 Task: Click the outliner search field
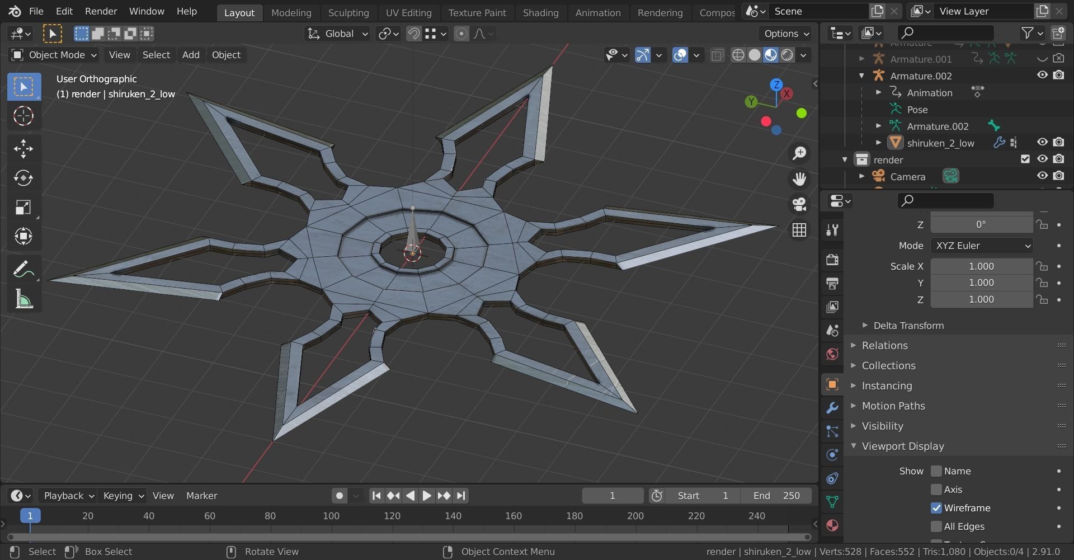946,33
